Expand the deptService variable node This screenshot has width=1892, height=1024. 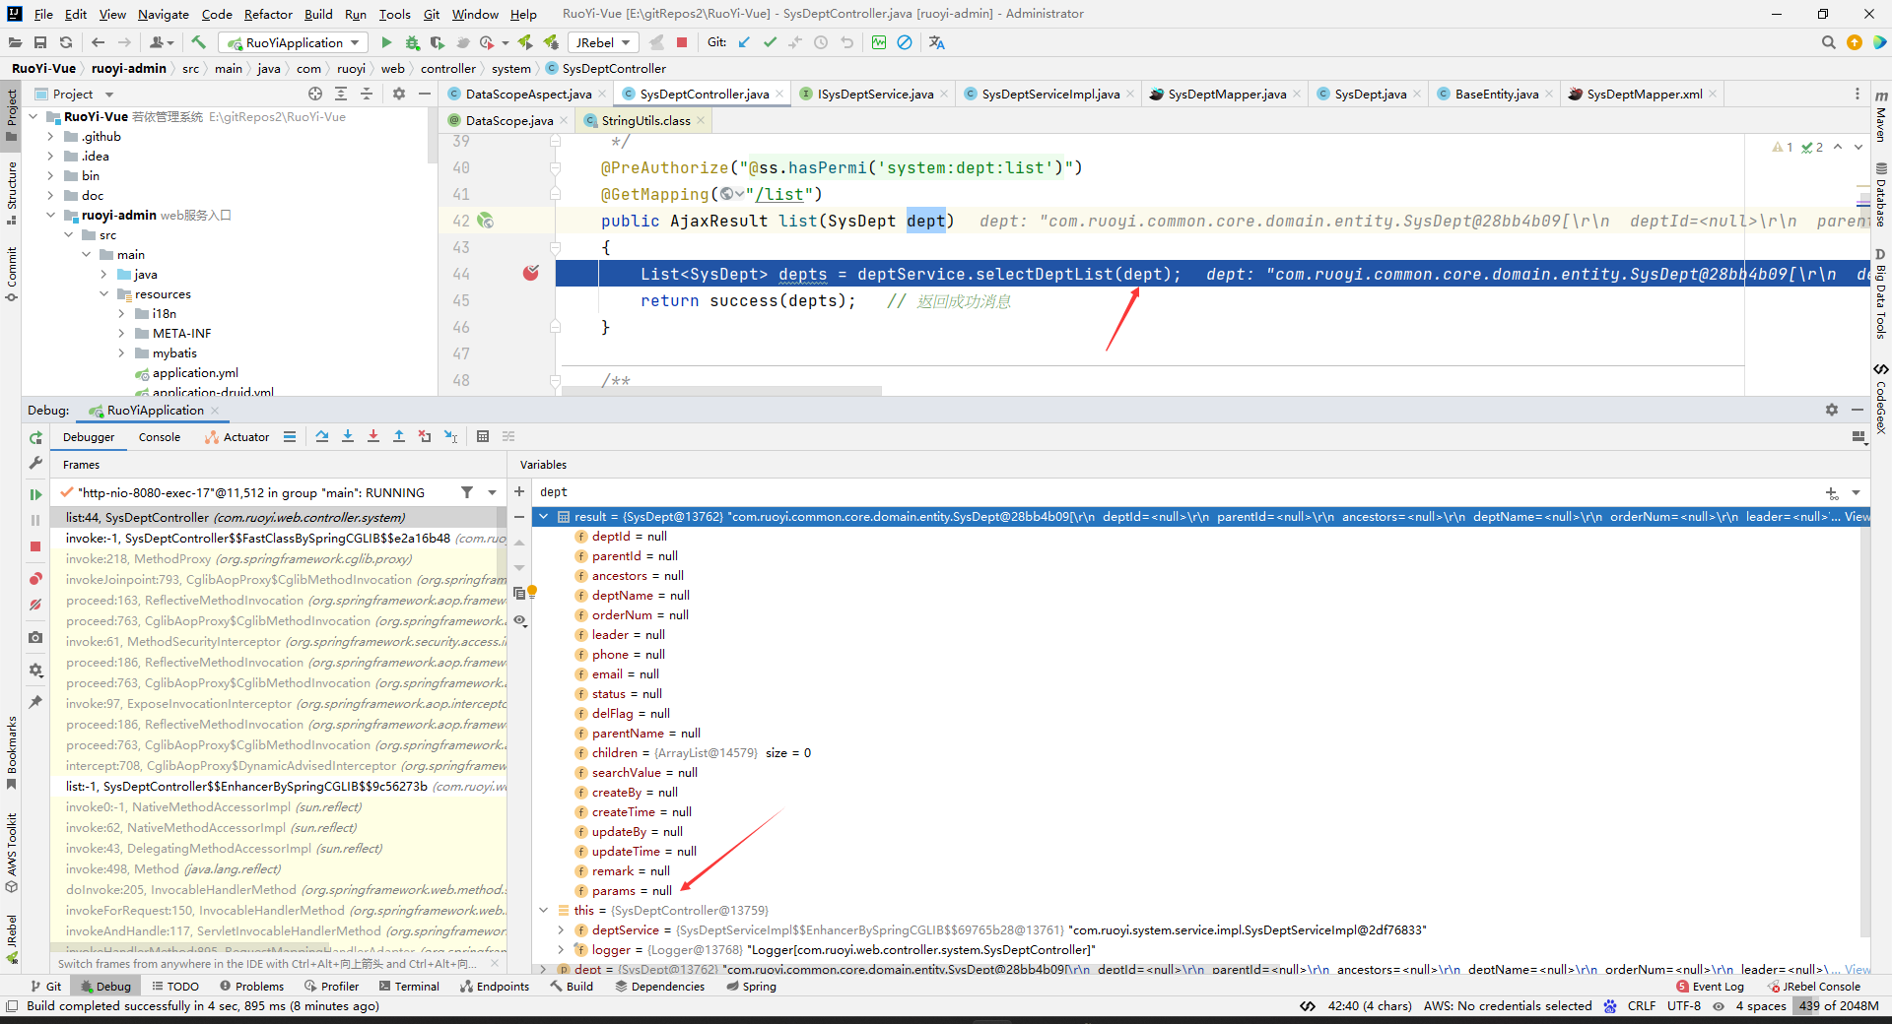tap(561, 930)
